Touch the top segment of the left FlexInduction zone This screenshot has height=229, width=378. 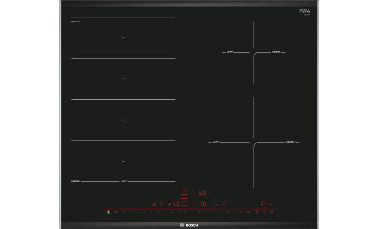tap(124, 38)
